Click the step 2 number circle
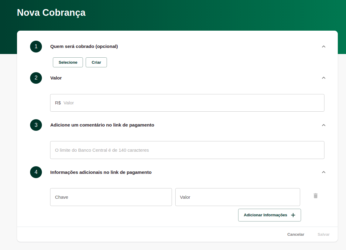 click(36, 78)
